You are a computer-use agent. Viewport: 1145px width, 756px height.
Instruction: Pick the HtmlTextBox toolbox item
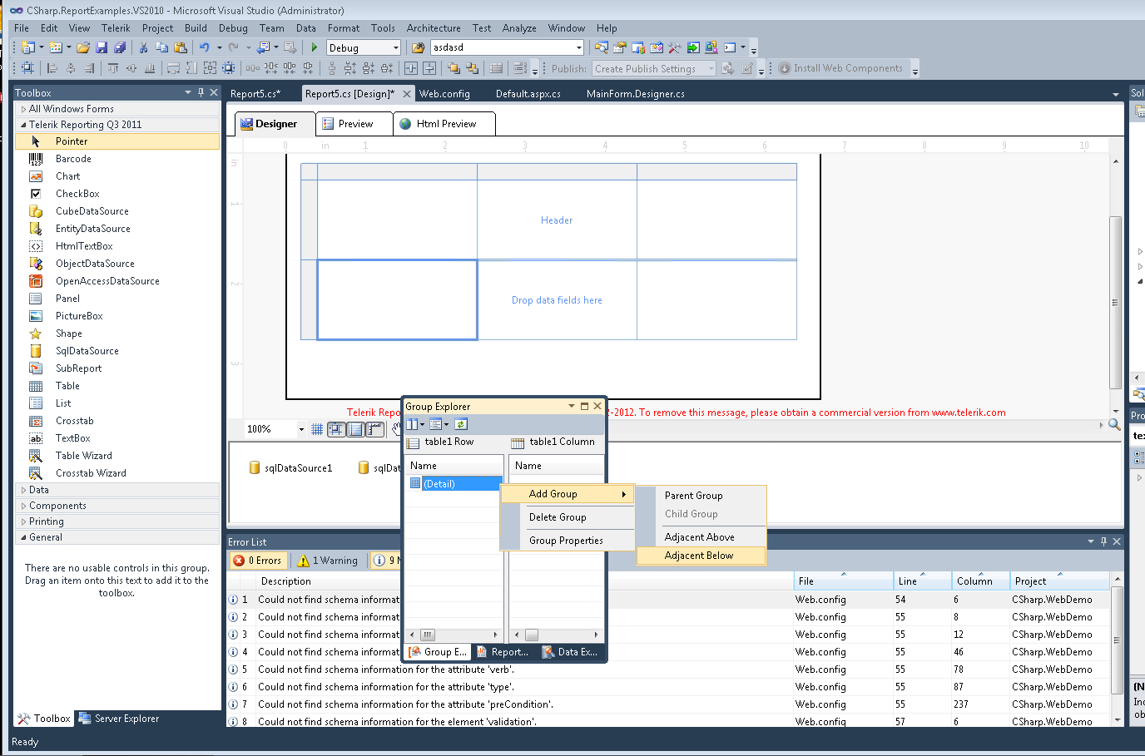(117, 246)
